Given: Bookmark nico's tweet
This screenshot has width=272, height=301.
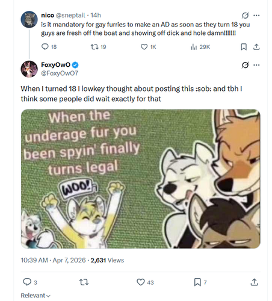Looking at the screenshot, I should point(244,47).
